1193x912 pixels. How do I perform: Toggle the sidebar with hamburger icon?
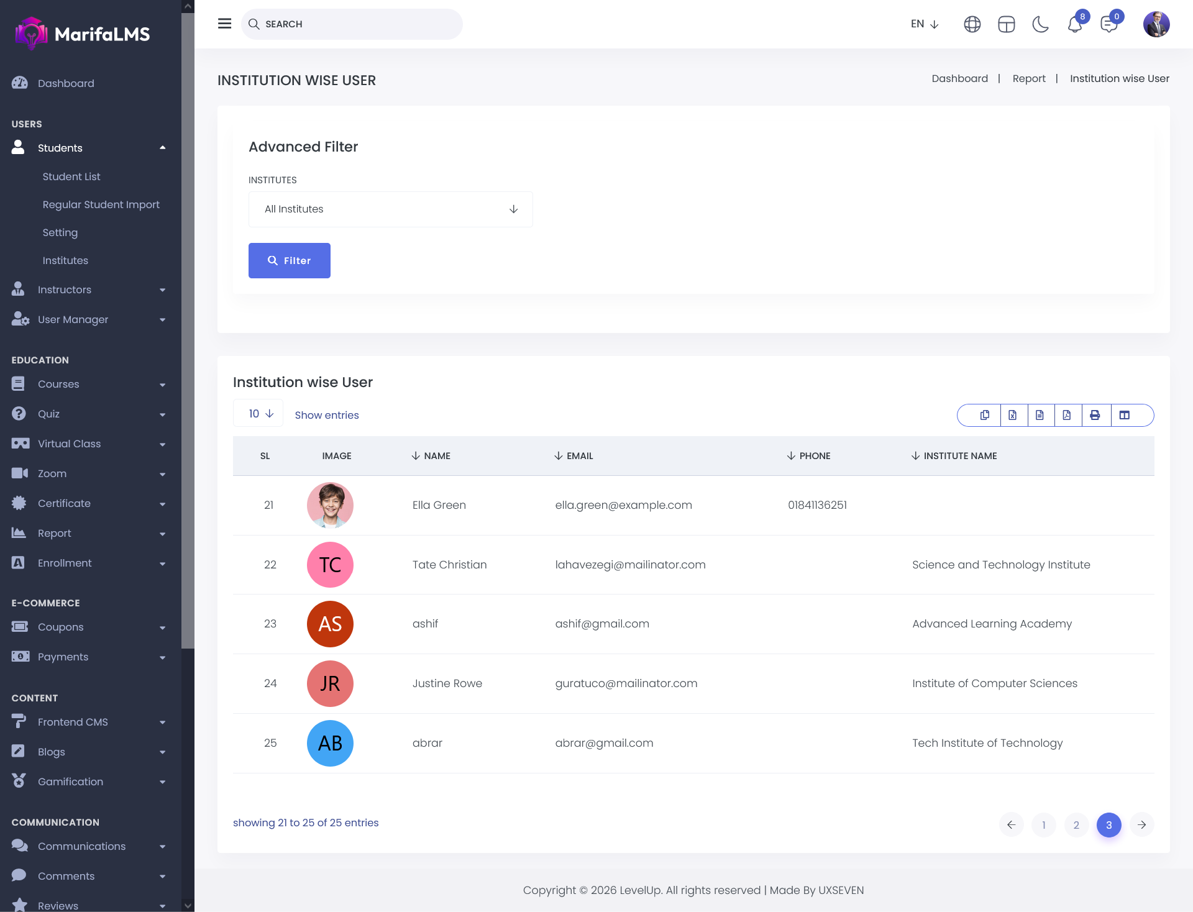click(x=224, y=24)
